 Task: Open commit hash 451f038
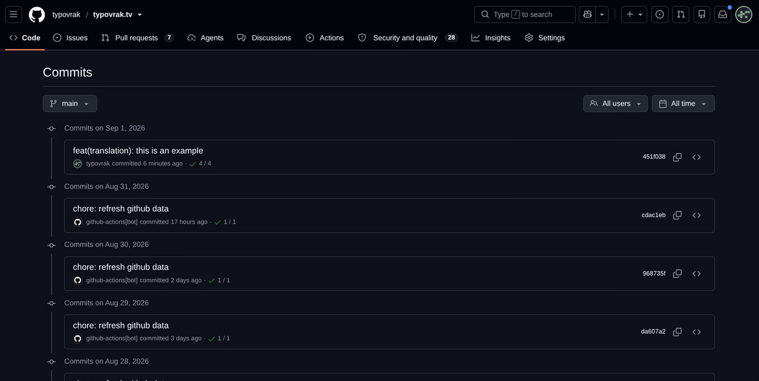(x=654, y=157)
